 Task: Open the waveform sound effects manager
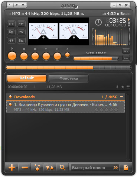click(x=21, y=32)
